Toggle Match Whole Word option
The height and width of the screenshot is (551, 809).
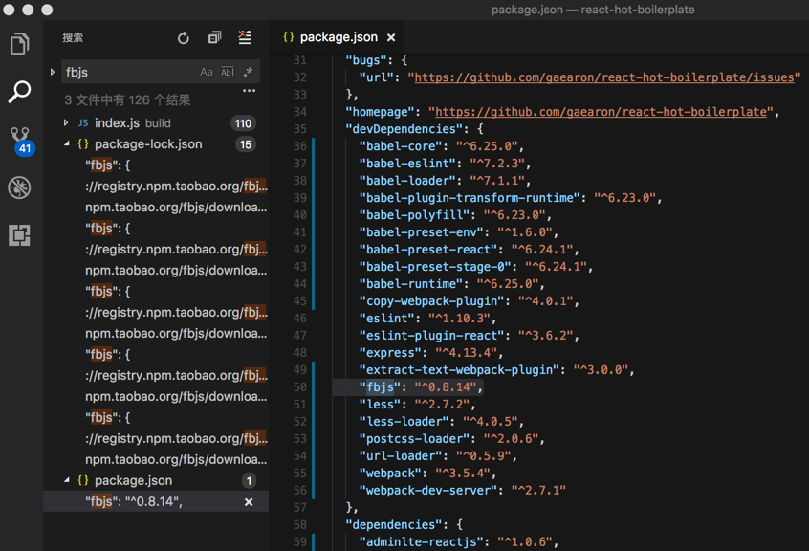pyautogui.click(x=228, y=73)
